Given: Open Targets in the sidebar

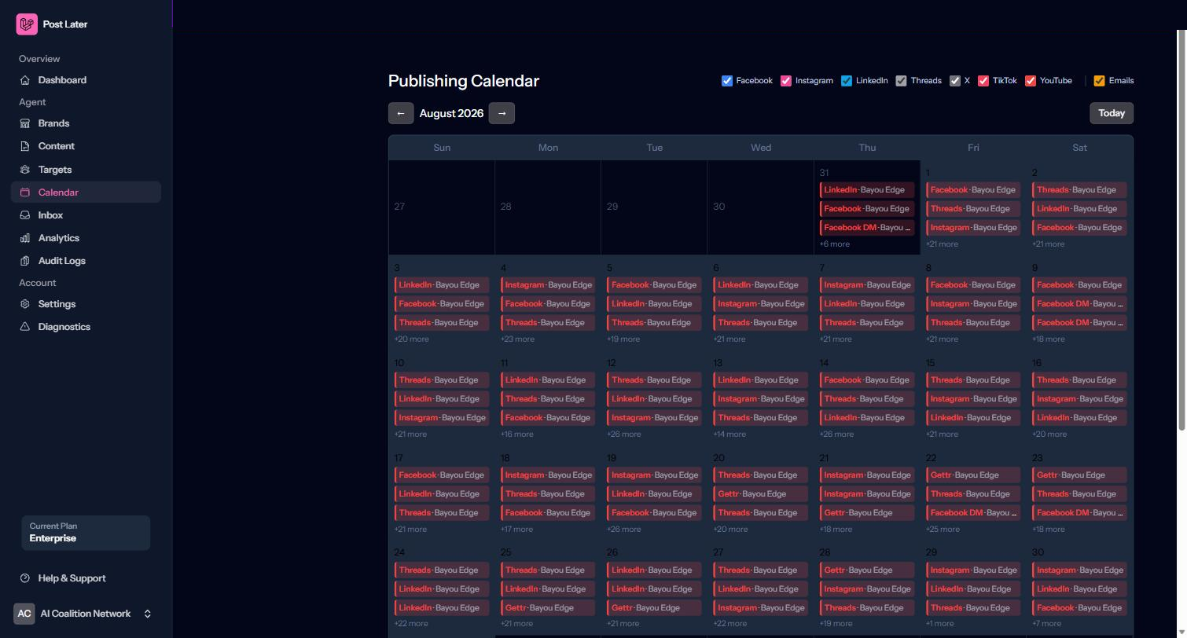Looking at the screenshot, I should pyautogui.click(x=86, y=170).
